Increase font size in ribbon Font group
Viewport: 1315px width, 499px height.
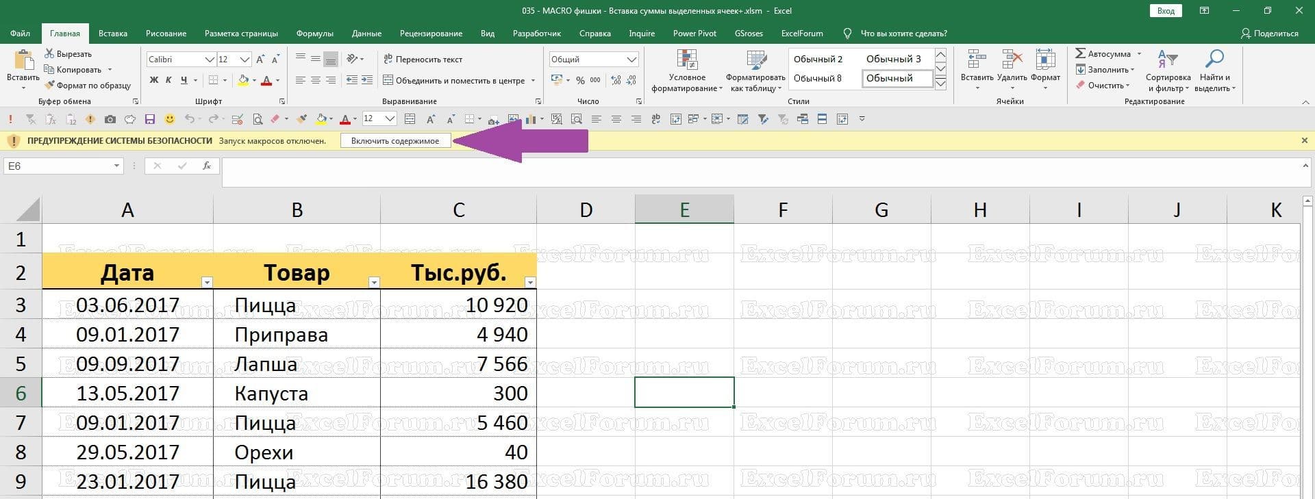coord(260,60)
